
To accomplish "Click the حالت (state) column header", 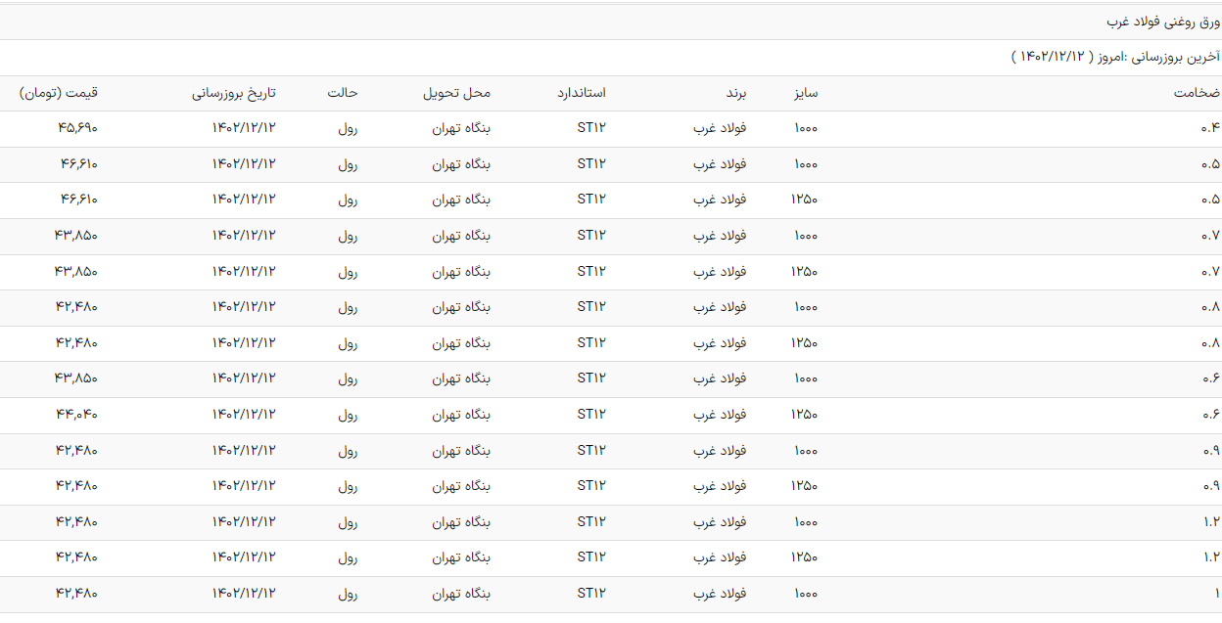I will [343, 94].
